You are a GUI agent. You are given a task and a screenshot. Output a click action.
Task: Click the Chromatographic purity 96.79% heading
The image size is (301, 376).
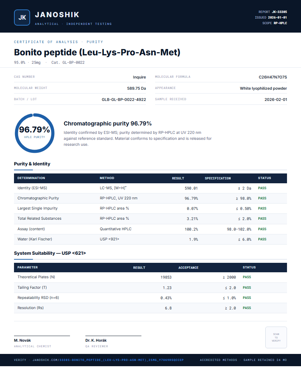(x=107, y=123)
